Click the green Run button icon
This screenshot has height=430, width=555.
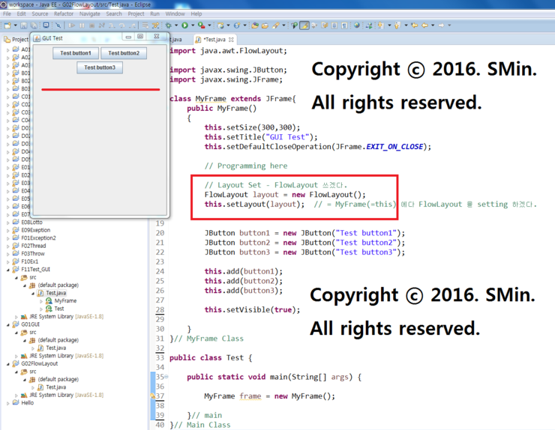tap(184, 25)
